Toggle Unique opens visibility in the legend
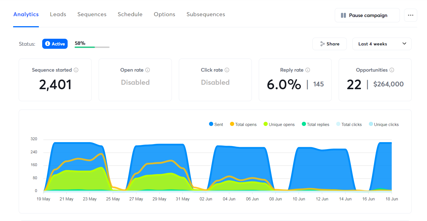The height and width of the screenshot is (221, 427). 279,124
